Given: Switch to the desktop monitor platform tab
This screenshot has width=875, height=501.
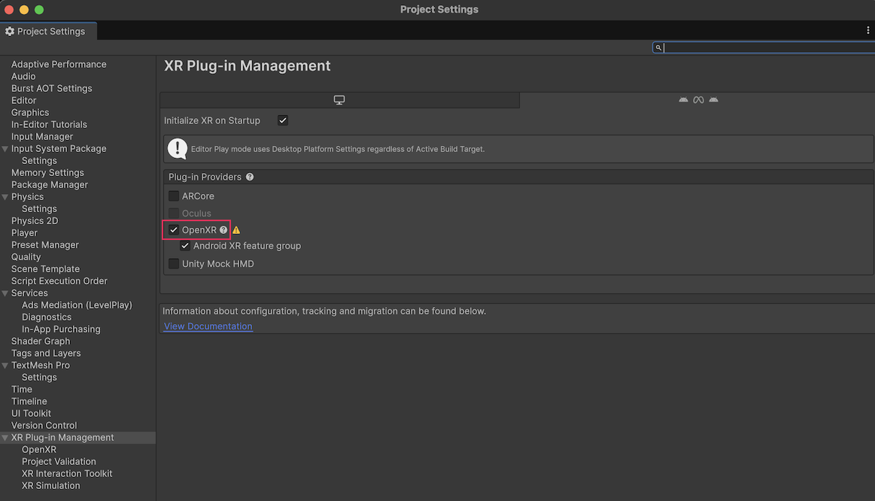Looking at the screenshot, I should click(x=339, y=100).
